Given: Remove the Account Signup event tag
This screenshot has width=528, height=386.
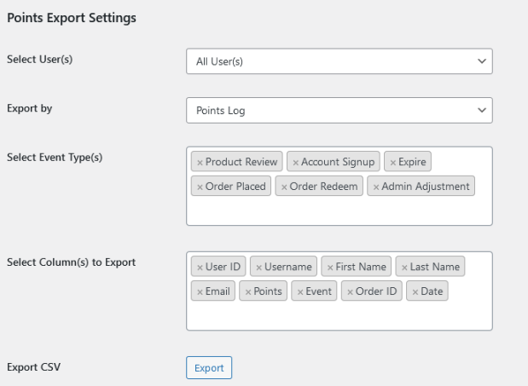Looking at the screenshot, I should (295, 162).
